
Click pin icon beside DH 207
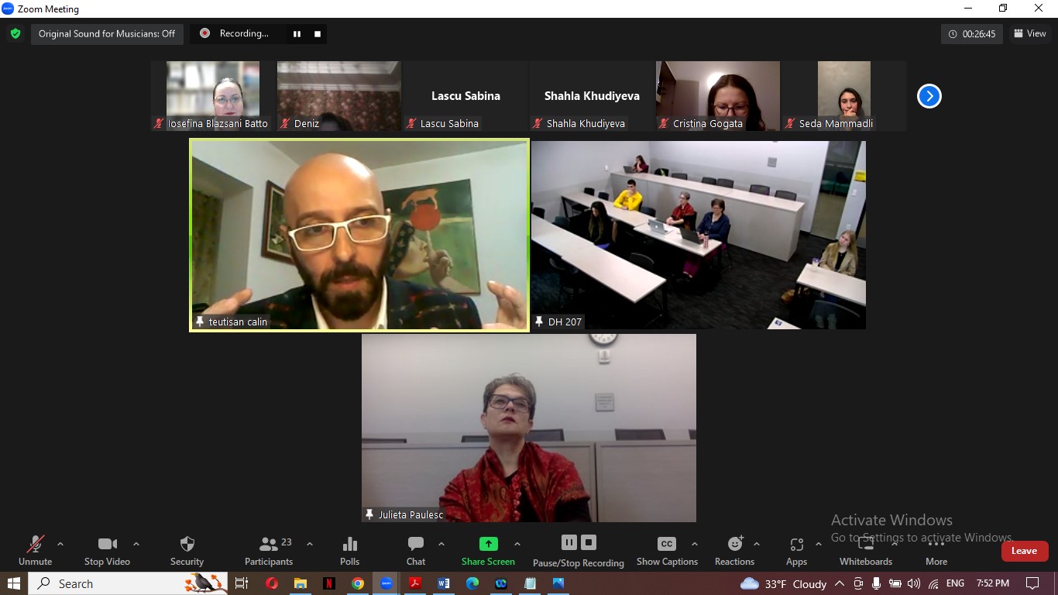point(539,322)
